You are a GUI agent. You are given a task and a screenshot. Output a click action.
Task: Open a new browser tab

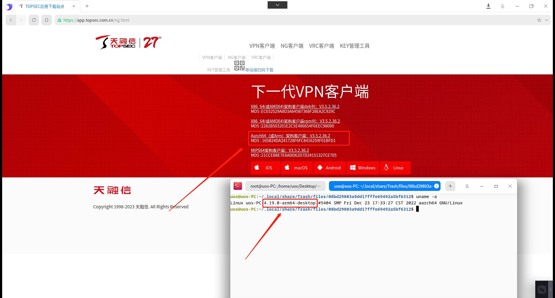click(x=87, y=6)
